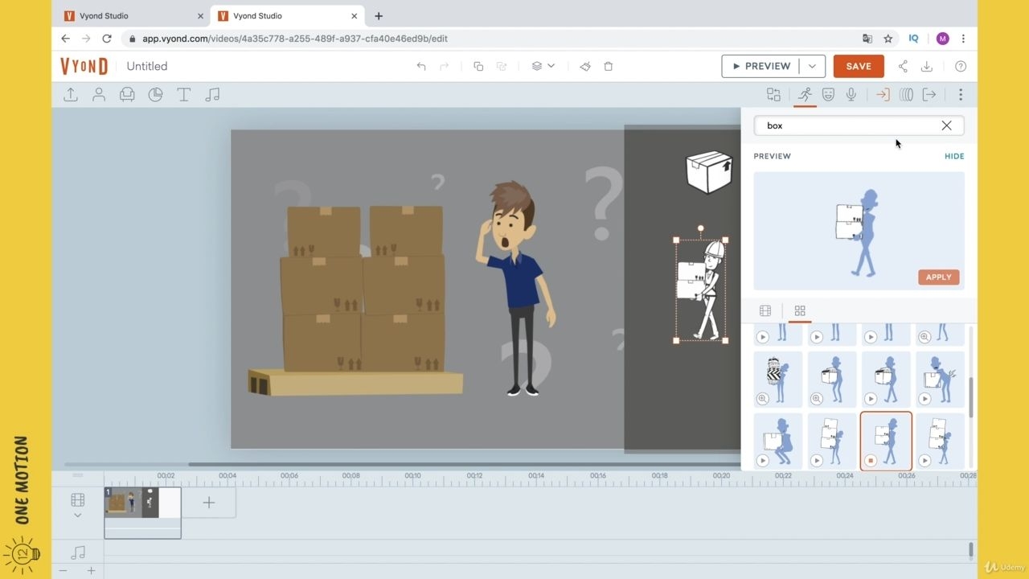The height and width of the screenshot is (579, 1029).
Task: Click the audio track music icon in timeline
Action: click(78, 552)
